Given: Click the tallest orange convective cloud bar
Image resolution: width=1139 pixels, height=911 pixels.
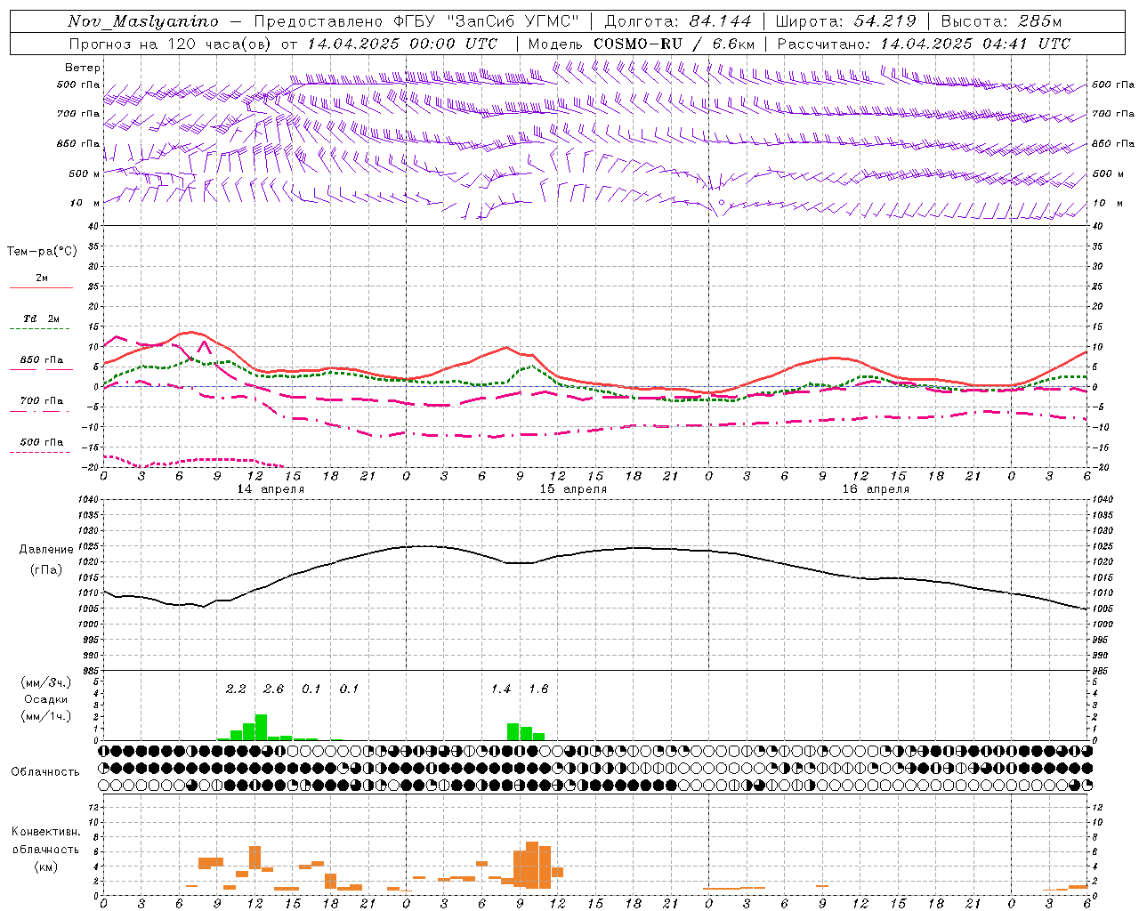Looking at the screenshot, I should tap(532, 865).
